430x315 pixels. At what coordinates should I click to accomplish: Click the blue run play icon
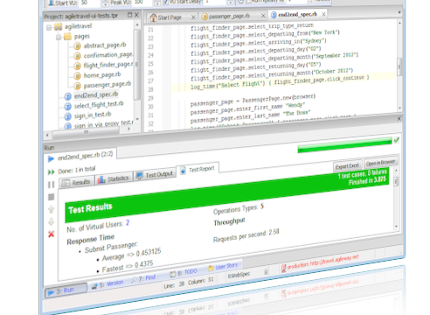tap(51, 158)
